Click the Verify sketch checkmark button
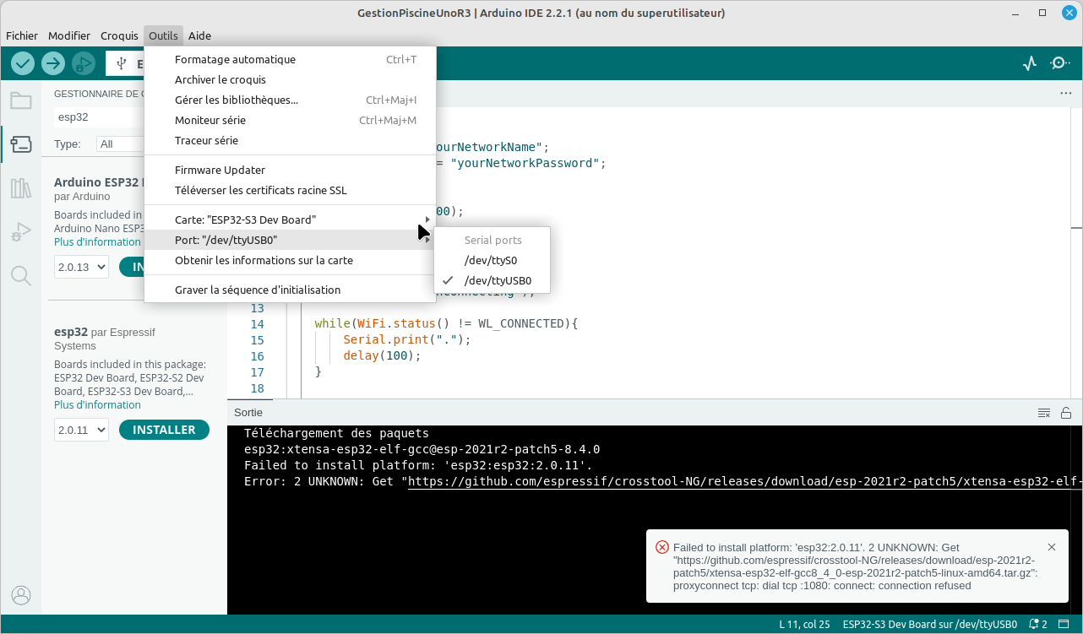The width and height of the screenshot is (1083, 634). coord(23,63)
